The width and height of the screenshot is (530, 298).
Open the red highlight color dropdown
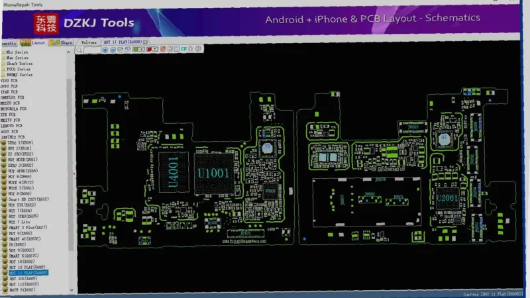[152, 49]
